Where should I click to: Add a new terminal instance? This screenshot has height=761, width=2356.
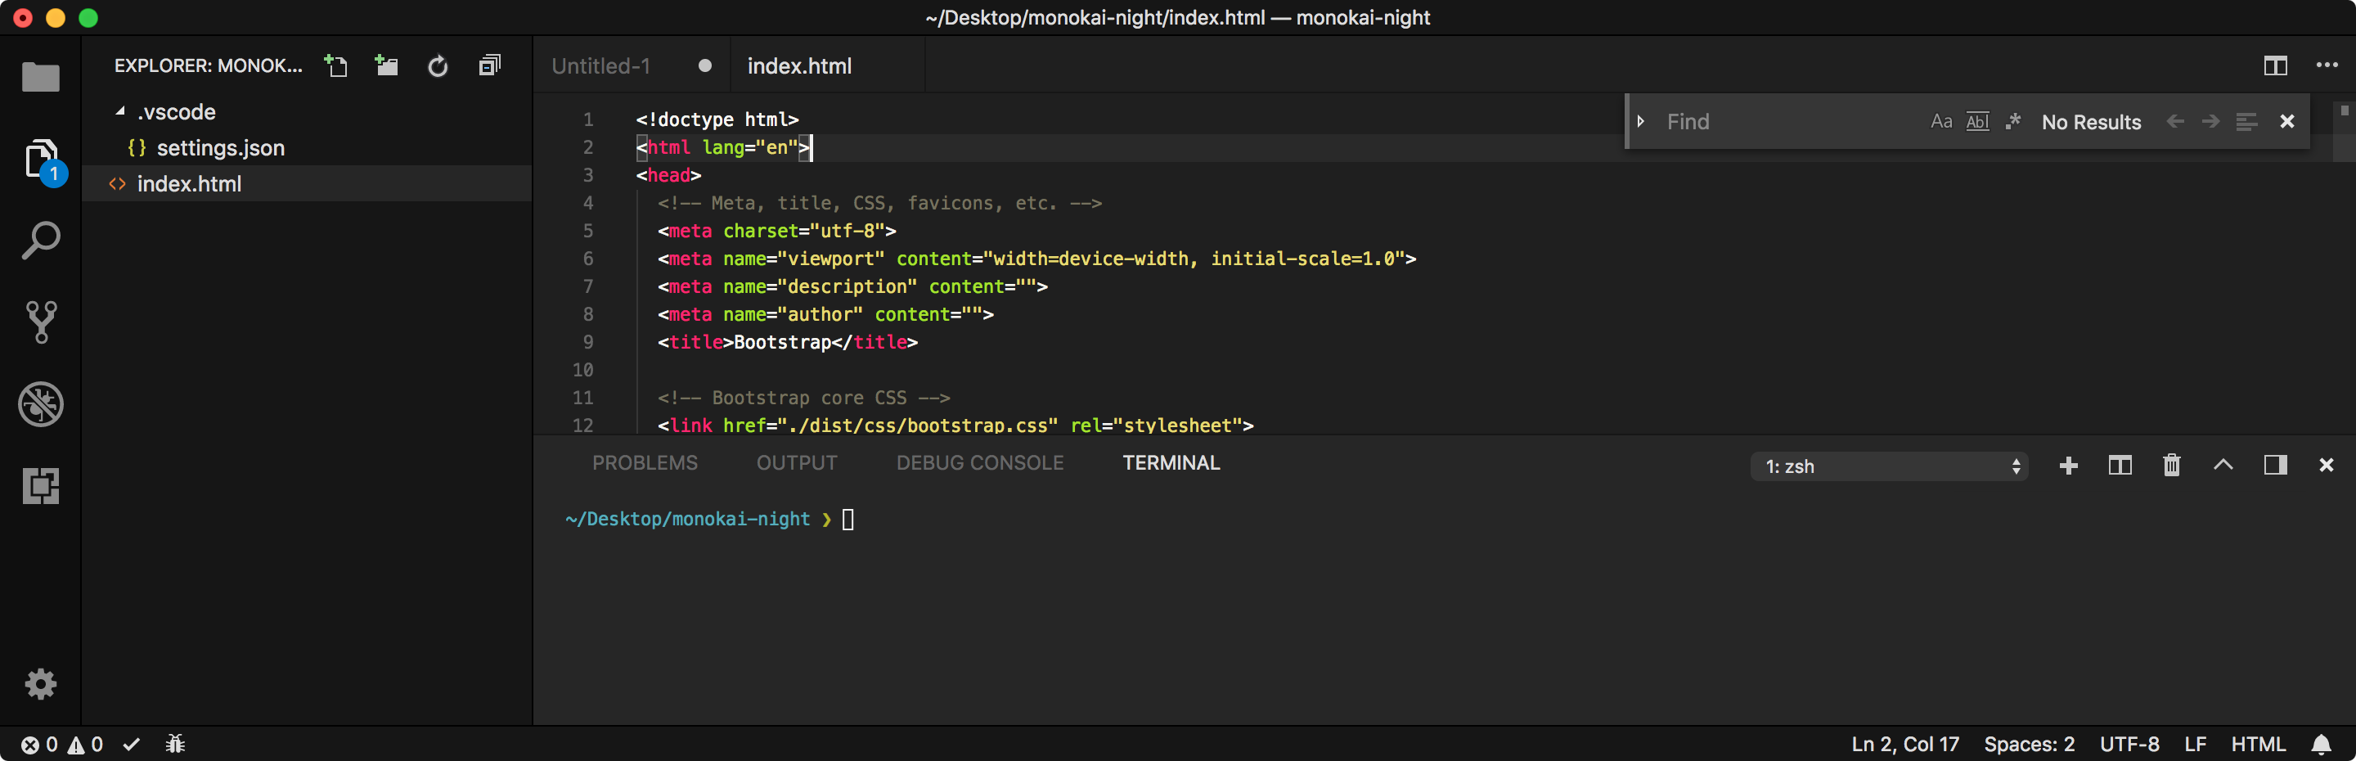pos(2068,466)
